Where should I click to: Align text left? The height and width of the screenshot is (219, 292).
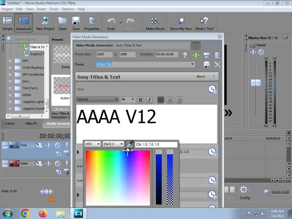[x=161, y=100]
